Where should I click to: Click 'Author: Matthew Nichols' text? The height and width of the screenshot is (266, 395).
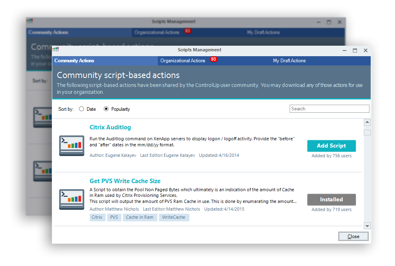(x=114, y=209)
